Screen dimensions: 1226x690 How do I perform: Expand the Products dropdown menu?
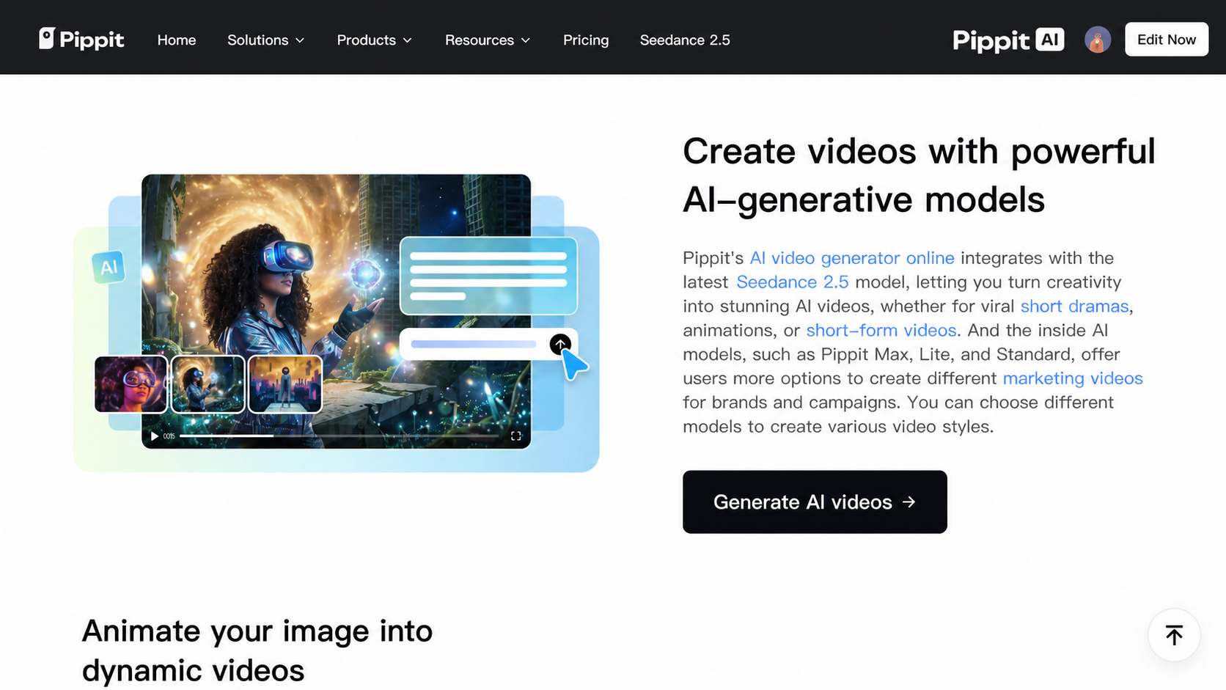374,40
